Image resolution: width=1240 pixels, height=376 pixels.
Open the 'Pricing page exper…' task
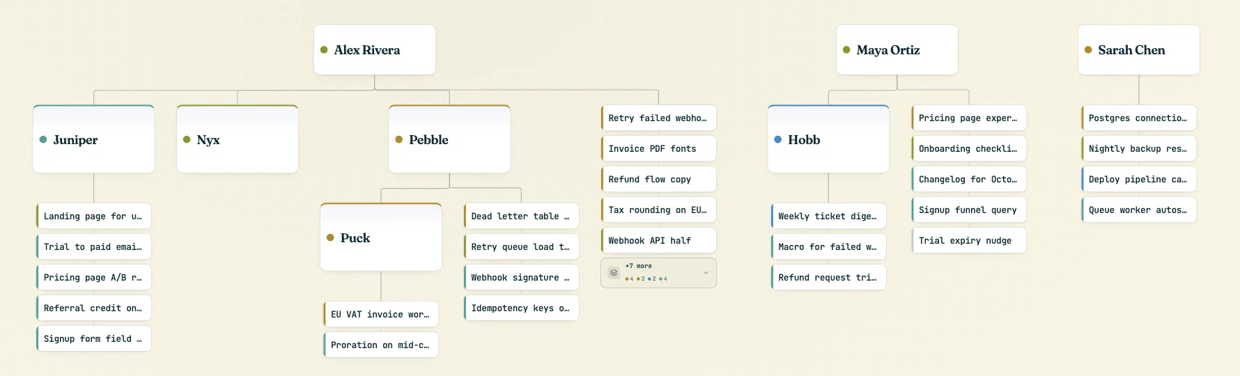(x=969, y=118)
